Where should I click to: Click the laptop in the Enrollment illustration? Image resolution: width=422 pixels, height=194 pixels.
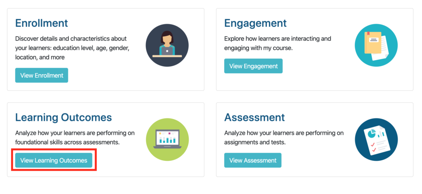click(x=167, y=51)
